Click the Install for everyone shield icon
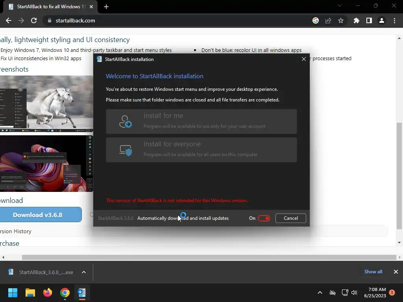Screen dimensions: 403x302 [x=126, y=150]
